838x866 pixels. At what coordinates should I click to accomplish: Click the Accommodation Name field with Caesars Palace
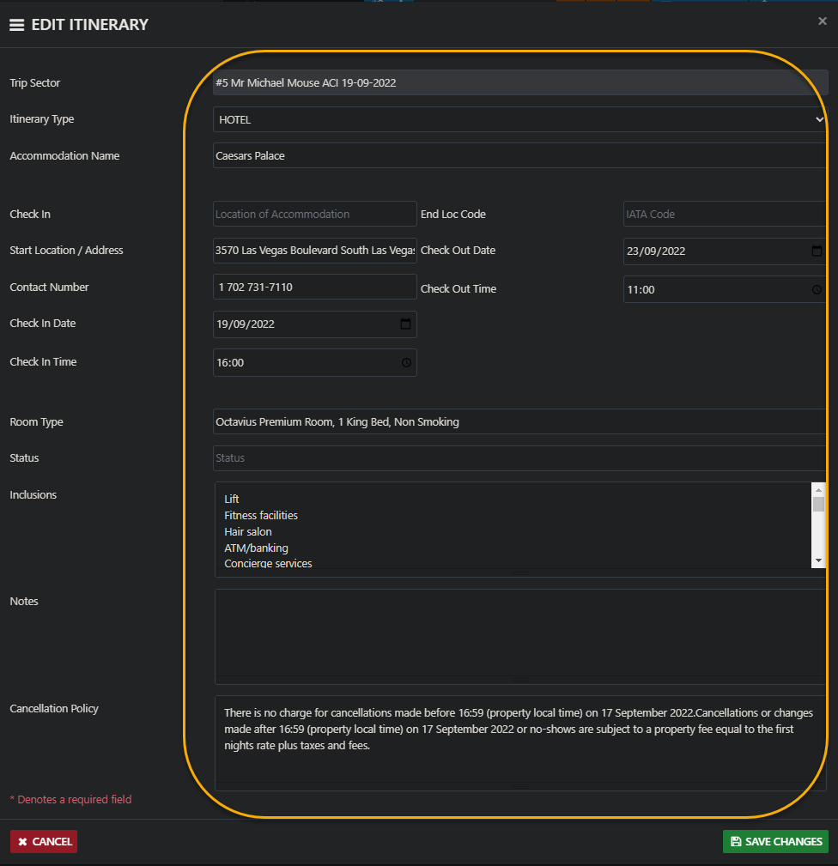tap(519, 156)
